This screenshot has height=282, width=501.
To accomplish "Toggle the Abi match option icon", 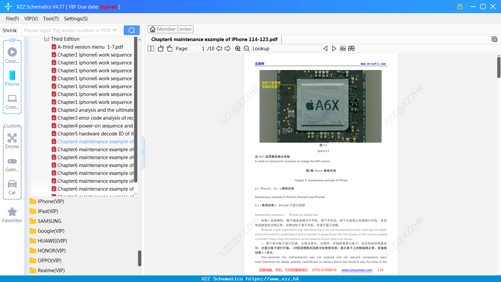I will click(342, 49).
